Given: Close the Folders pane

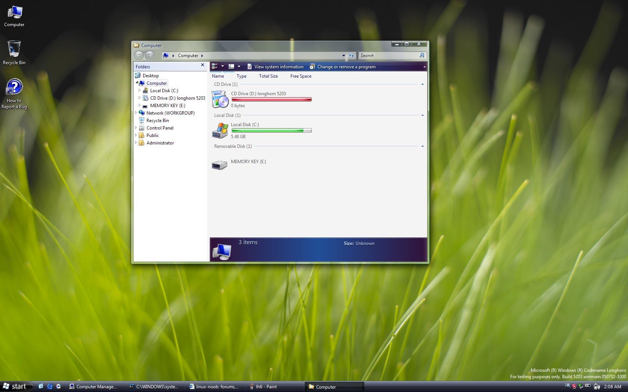Looking at the screenshot, I should pos(203,65).
